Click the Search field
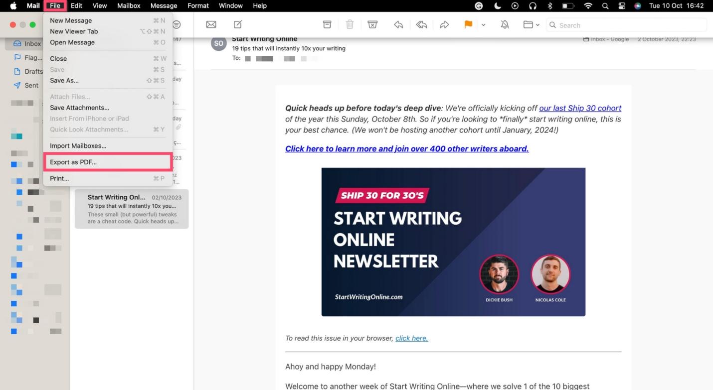Viewport: 713px width, 390px height. point(626,25)
